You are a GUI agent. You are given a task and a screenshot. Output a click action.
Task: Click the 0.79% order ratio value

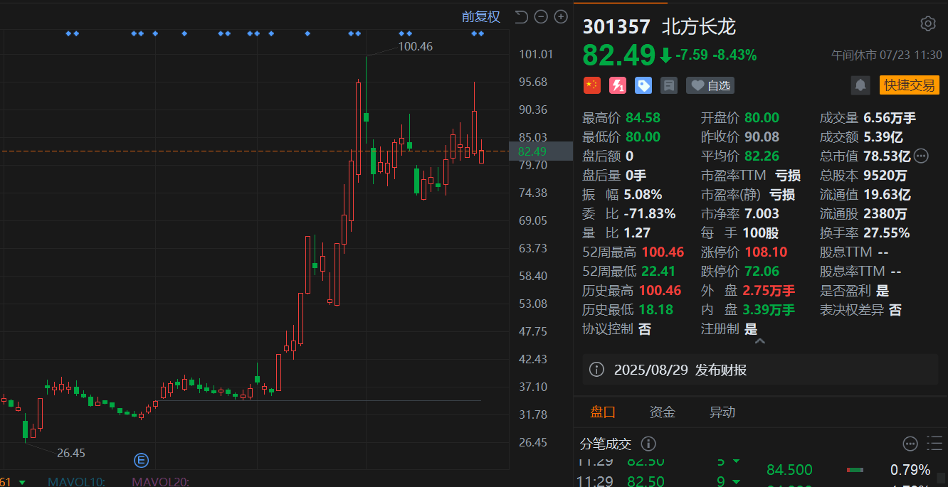tap(910, 470)
